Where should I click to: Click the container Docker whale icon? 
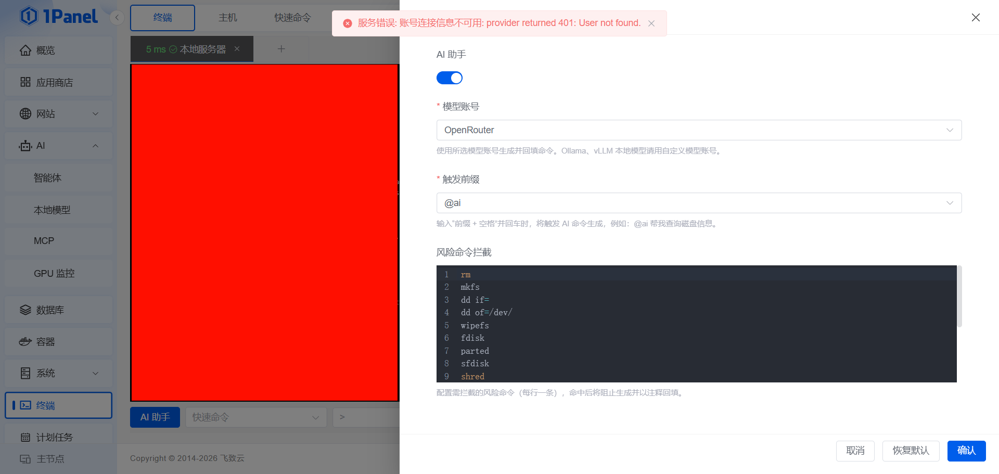pos(25,342)
